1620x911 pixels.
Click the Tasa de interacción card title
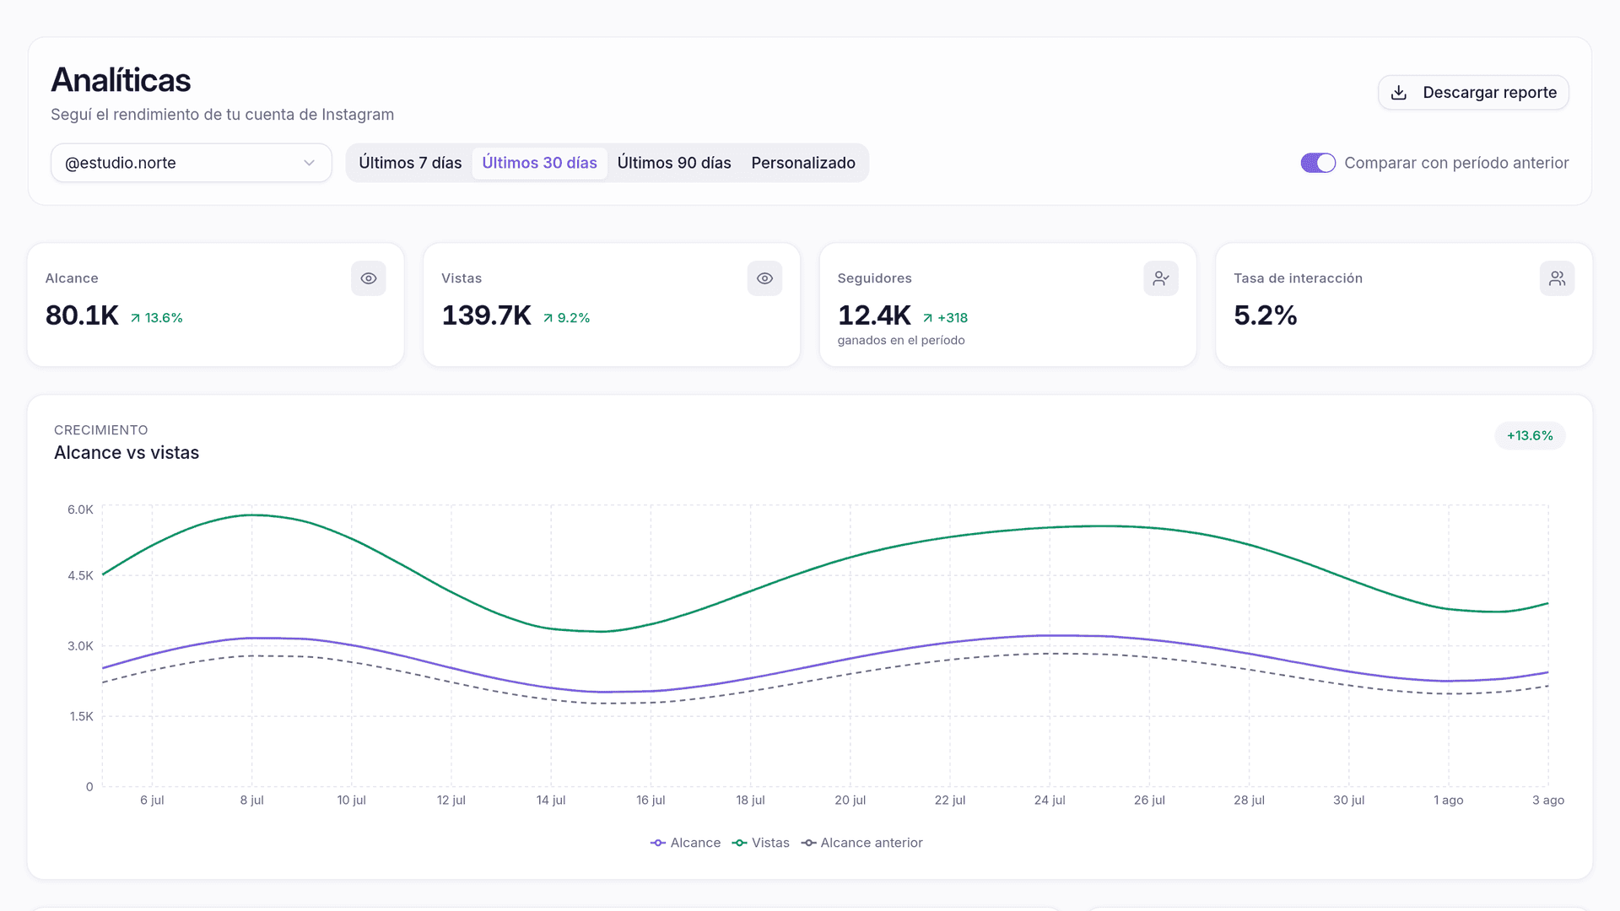pos(1298,278)
